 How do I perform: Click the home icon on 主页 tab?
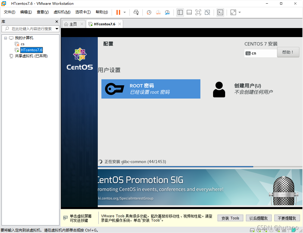(66, 24)
